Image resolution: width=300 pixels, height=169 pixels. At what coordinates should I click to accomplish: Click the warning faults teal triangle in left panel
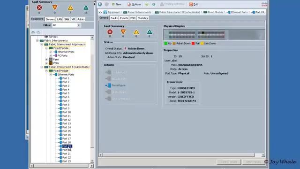coord(86,8)
